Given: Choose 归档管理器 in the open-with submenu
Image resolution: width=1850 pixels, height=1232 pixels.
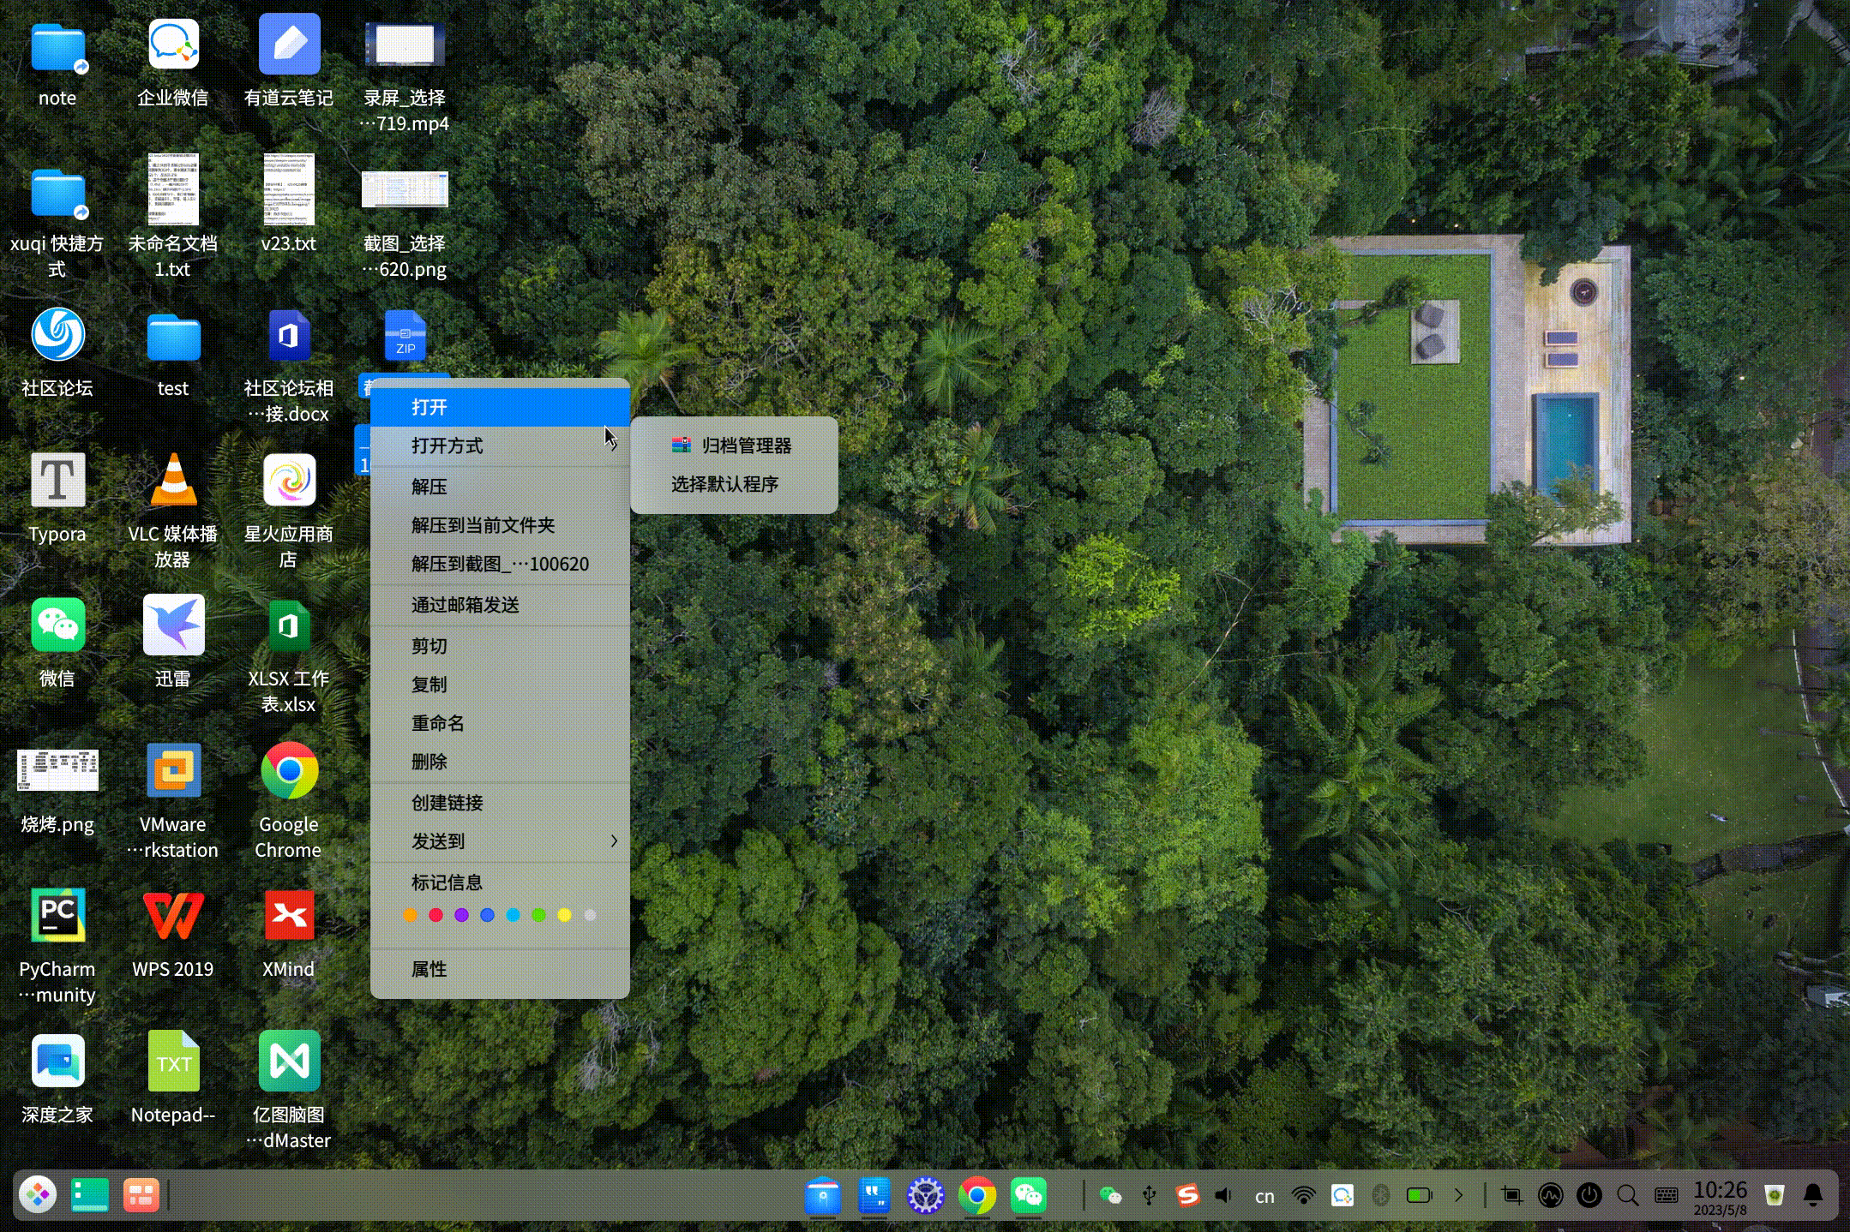Looking at the screenshot, I should [745, 446].
